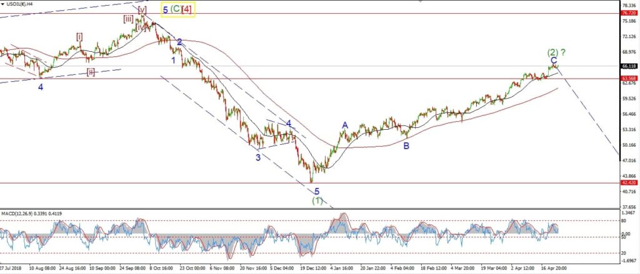Image resolution: width=640 pixels, height=274 pixels.
Task: Click the 10 Aug 08:00 date label
Action: click(41, 268)
